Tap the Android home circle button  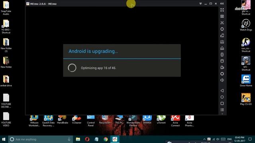tap(222, 97)
